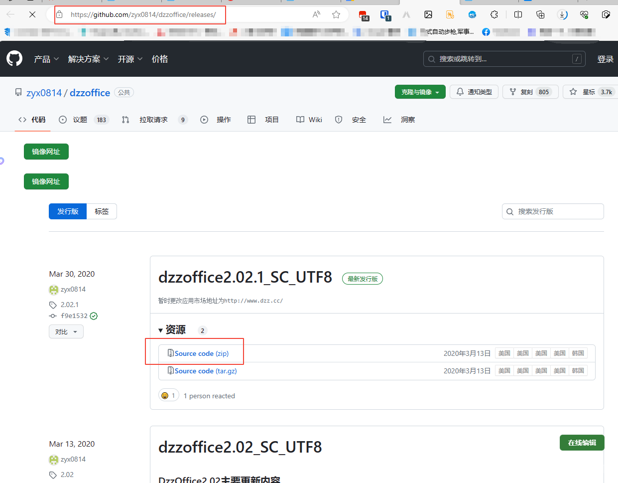This screenshot has height=483, width=618.
Task: Open Browser essentials heart icon
Action: [x=584, y=14]
